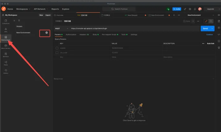Click the Import button
The image size is (221, 132).
pos(48,15)
